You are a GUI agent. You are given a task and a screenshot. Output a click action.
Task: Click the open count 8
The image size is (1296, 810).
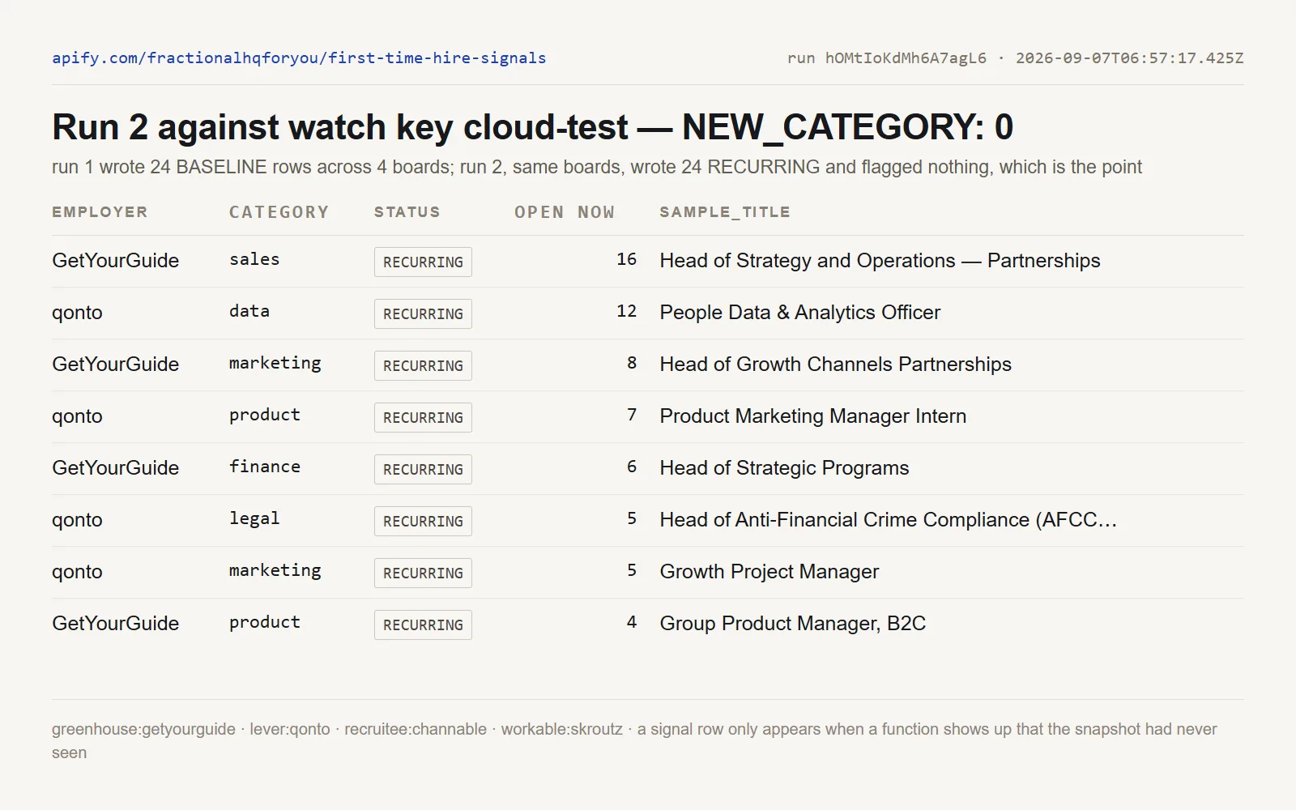[x=632, y=363]
